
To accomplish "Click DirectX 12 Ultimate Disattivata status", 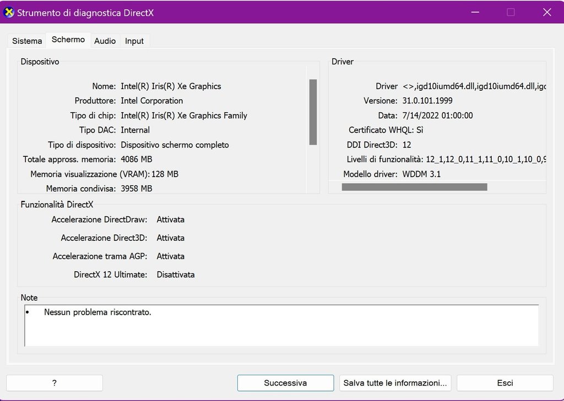I will pos(176,274).
